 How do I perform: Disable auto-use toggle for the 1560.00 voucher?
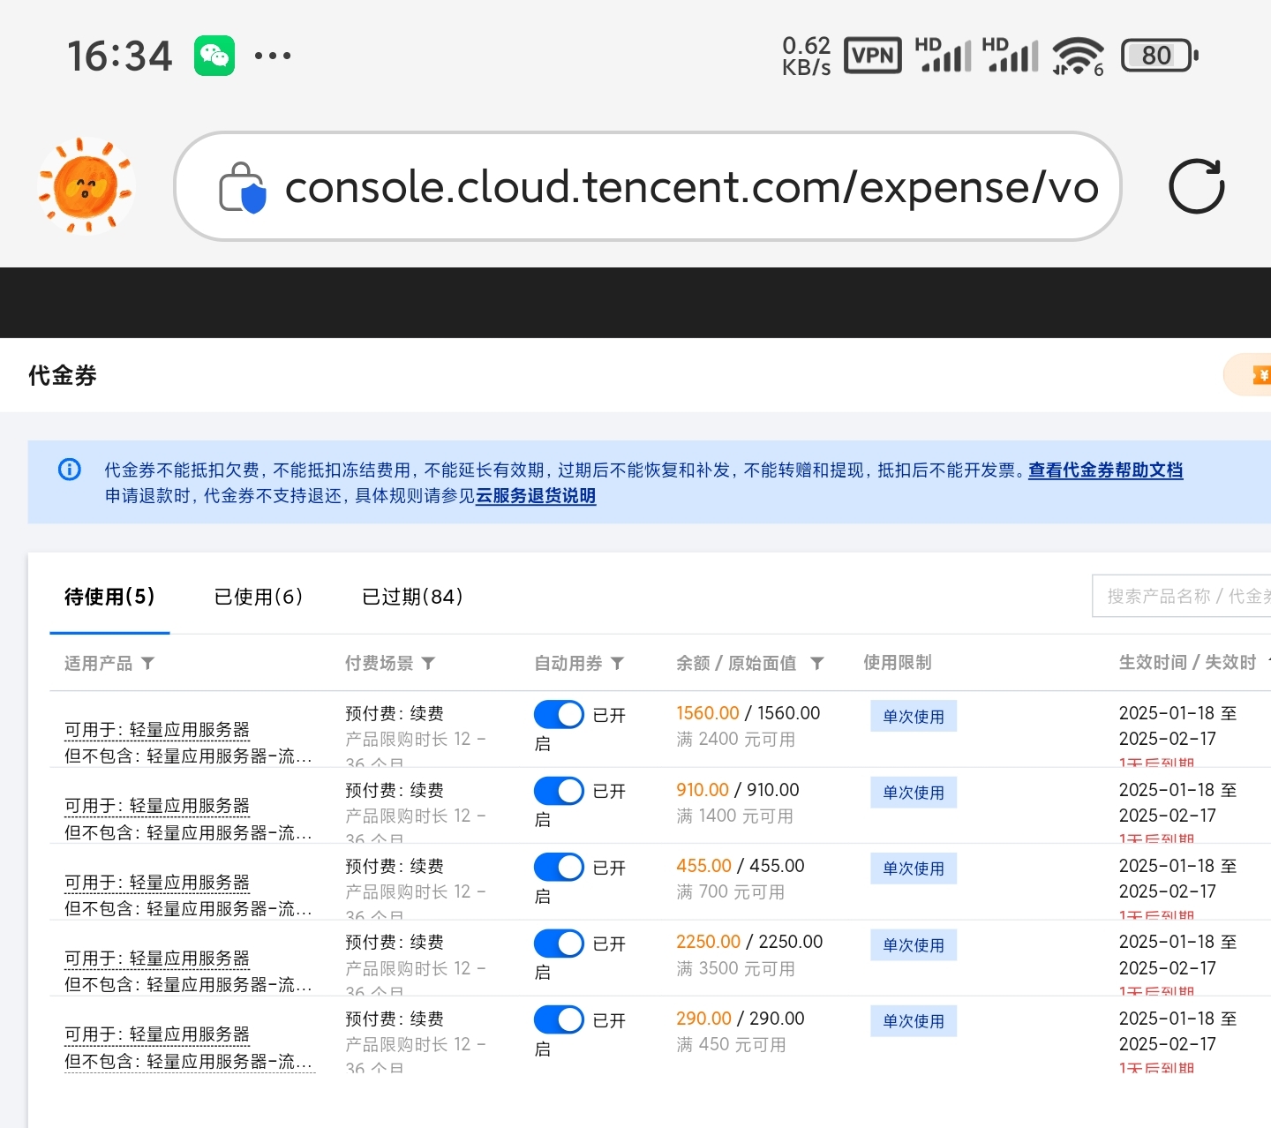pyautogui.click(x=559, y=714)
